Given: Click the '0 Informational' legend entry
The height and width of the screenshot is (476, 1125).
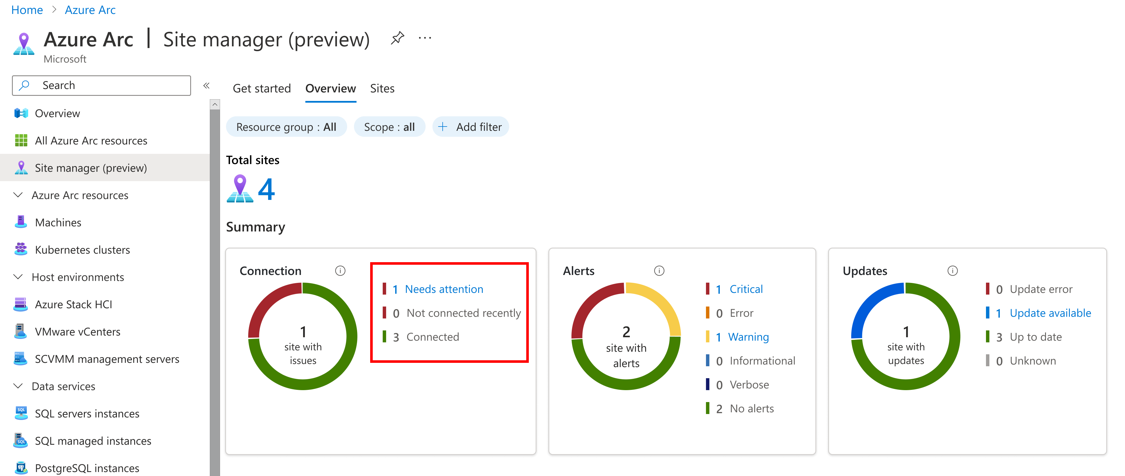Looking at the screenshot, I should tap(750, 361).
